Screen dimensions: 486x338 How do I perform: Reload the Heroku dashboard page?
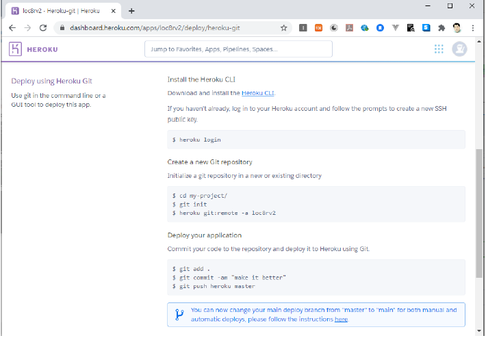point(43,28)
